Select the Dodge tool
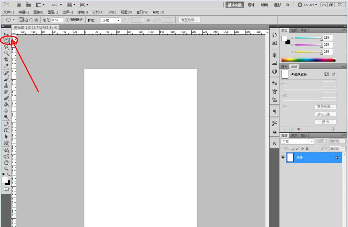The width and height of the screenshot is (348, 227). [6, 116]
